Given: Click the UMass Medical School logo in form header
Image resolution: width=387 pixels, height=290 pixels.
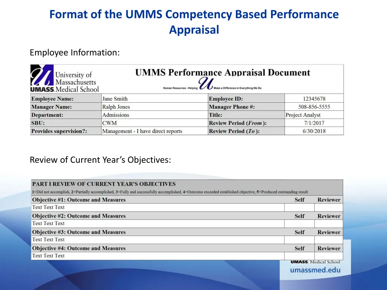Looking at the screenshot, I should click(x=65, y=79).
